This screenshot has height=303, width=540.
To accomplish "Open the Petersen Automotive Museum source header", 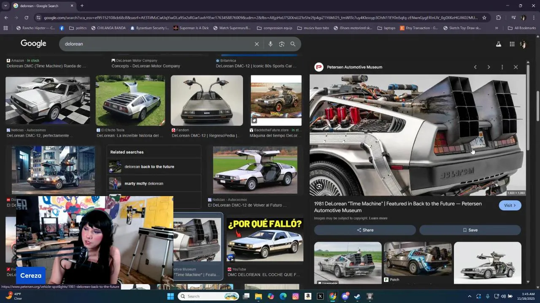I will pos(349,67).
